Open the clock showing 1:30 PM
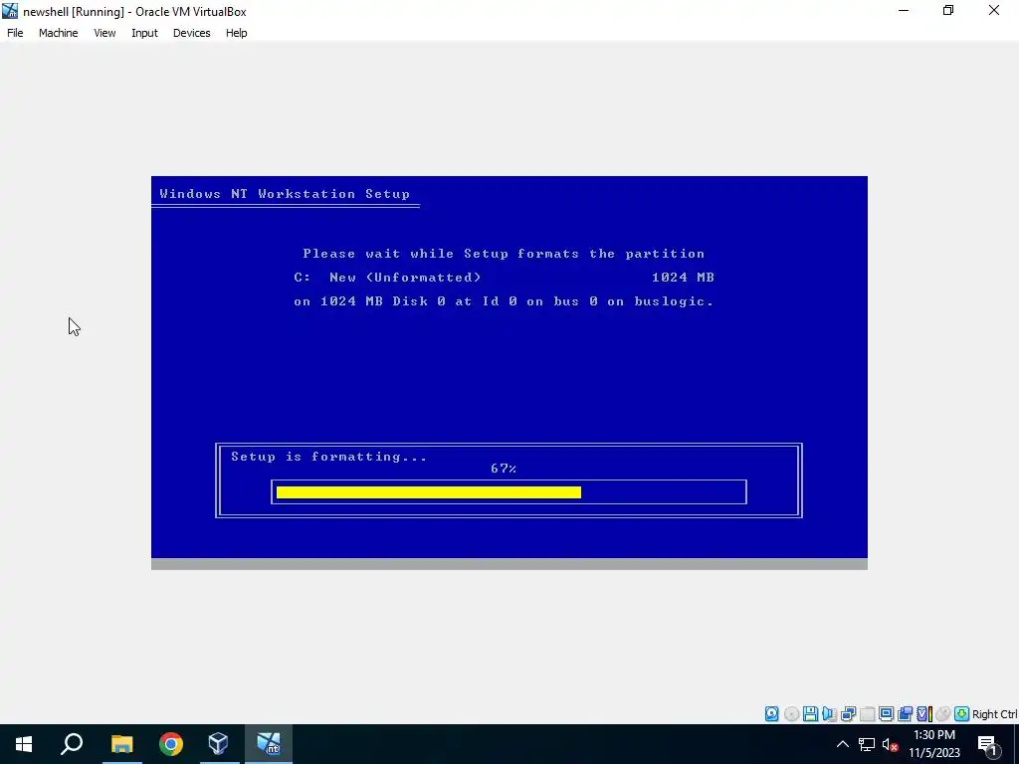The width and height of the screenshot is (1019, 764). tap(933, 744)
